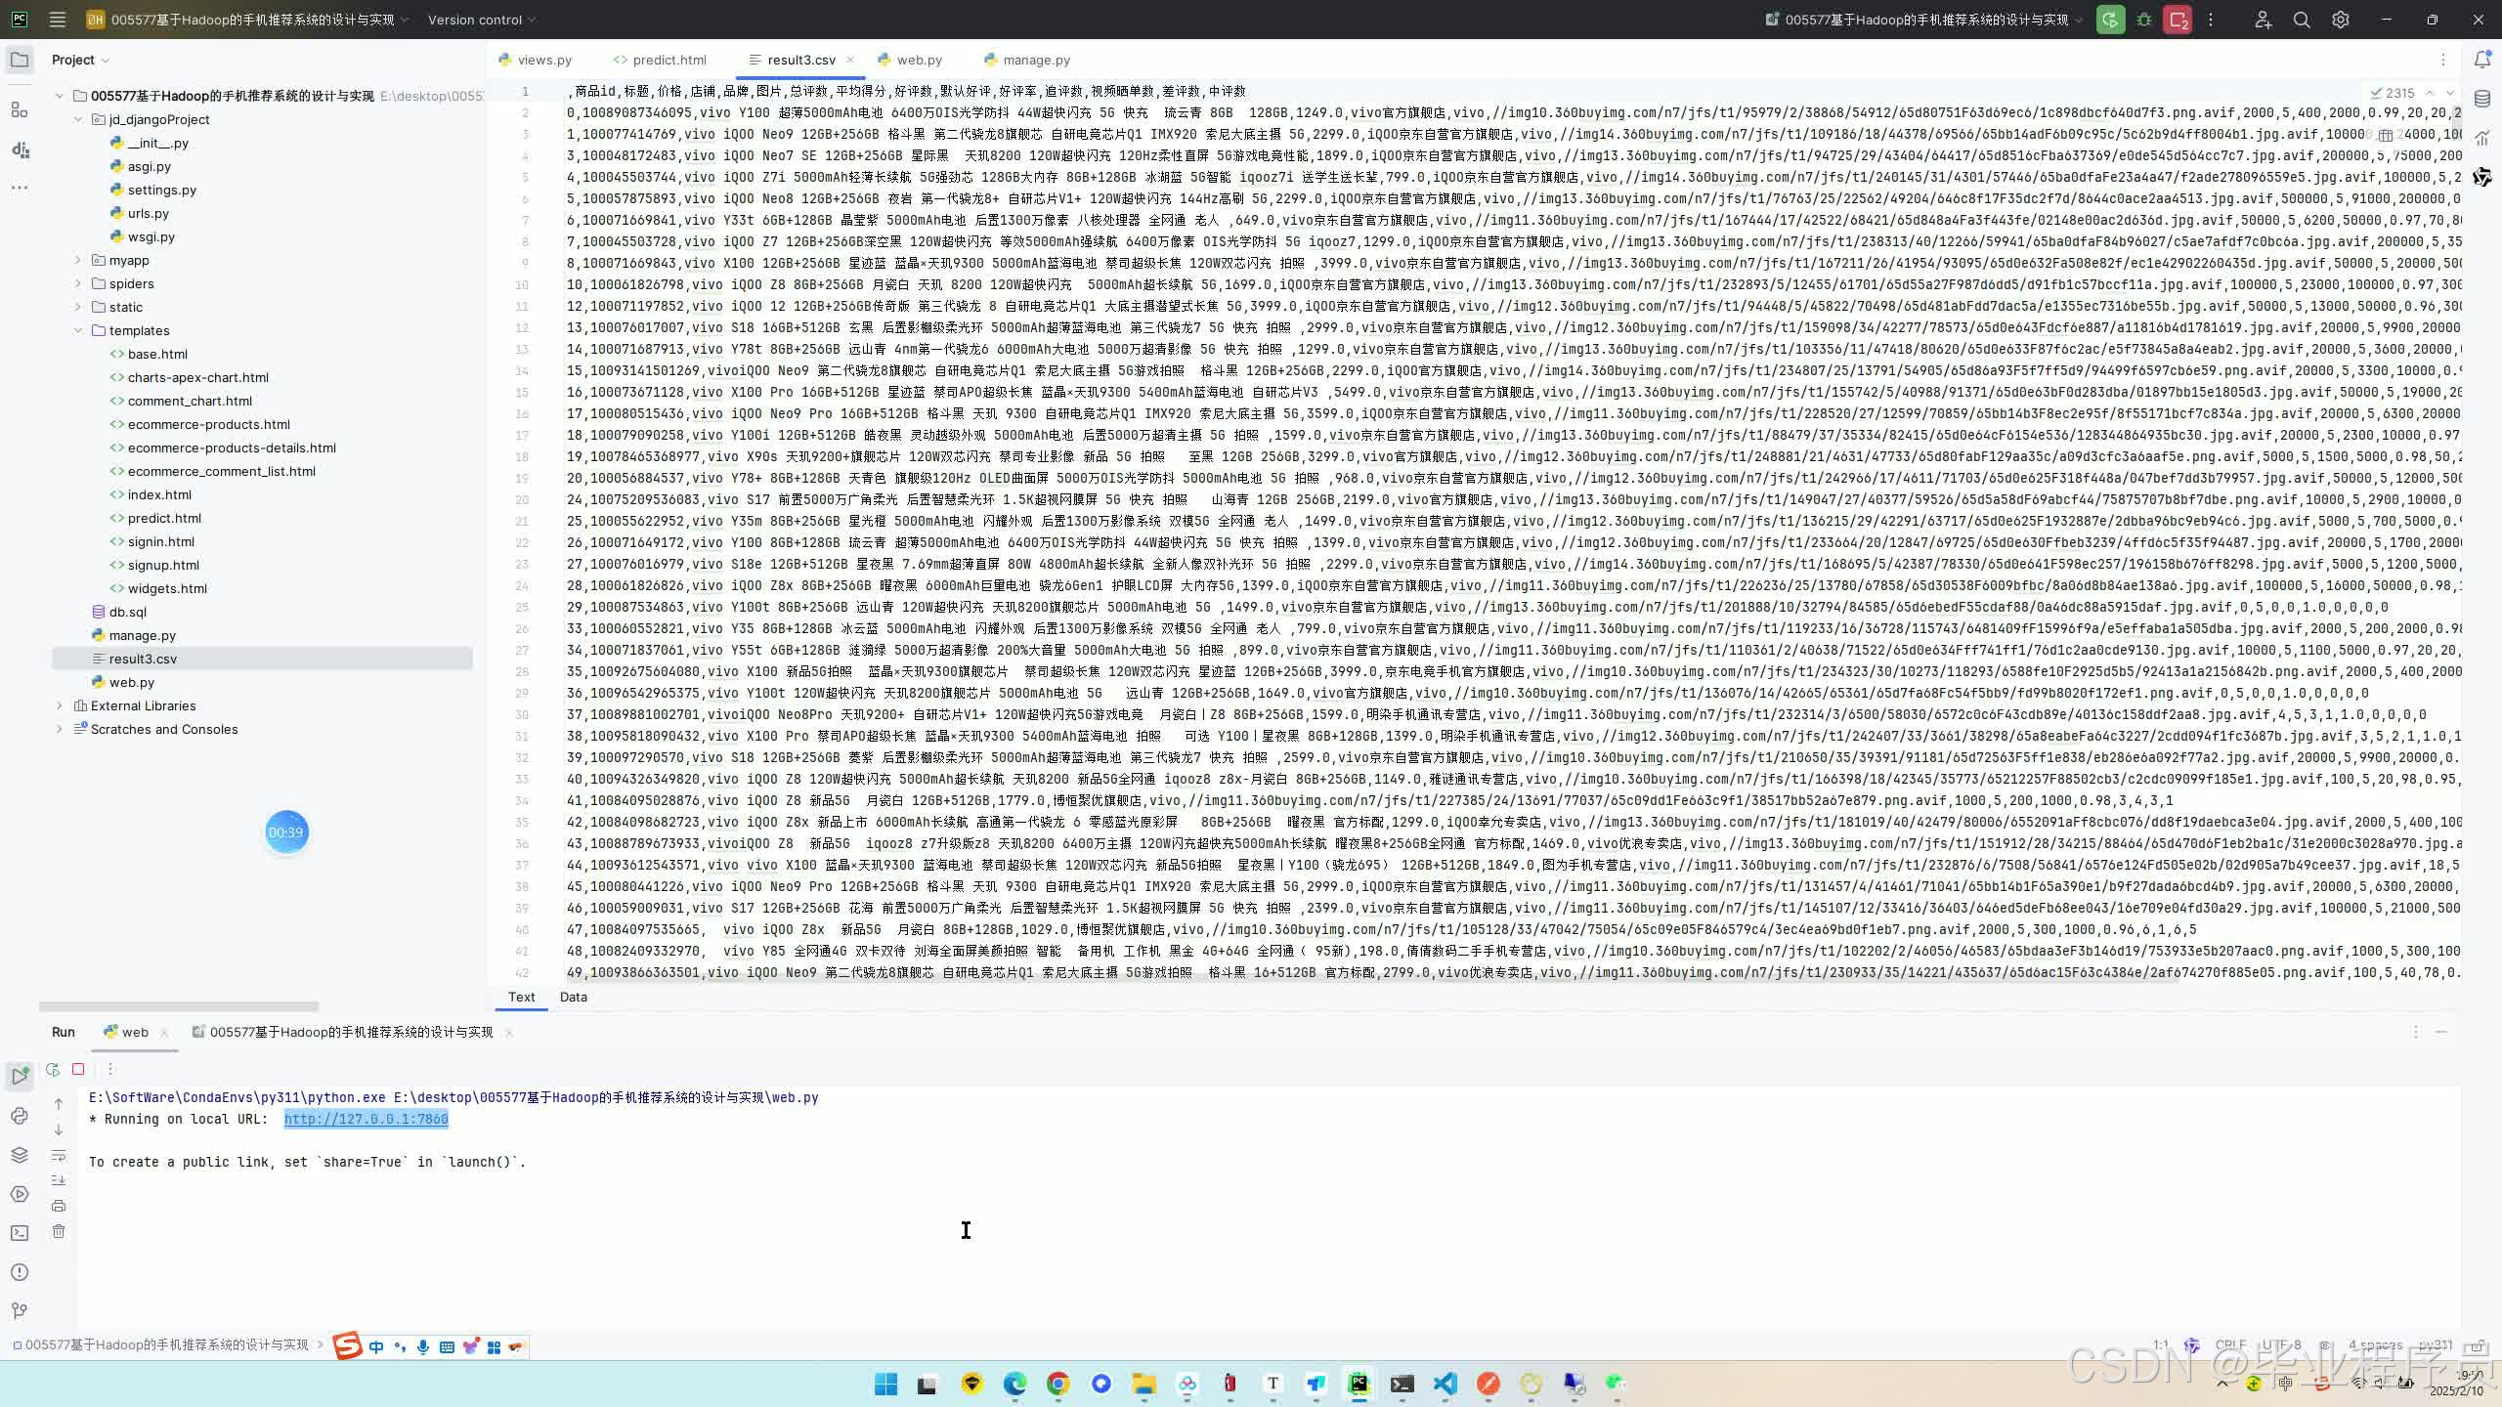This screenshot has height=1407, width=2502.
Task: Click the Debug bug icon
Action: 2144,20
